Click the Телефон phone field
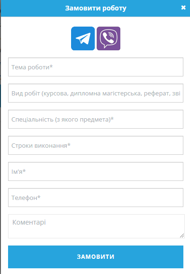This screenshot has height=274, width=190. pyautogui.click(x=96, y=198)
